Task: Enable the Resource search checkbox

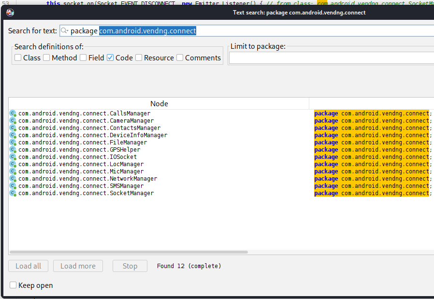Action: [139, 57]
